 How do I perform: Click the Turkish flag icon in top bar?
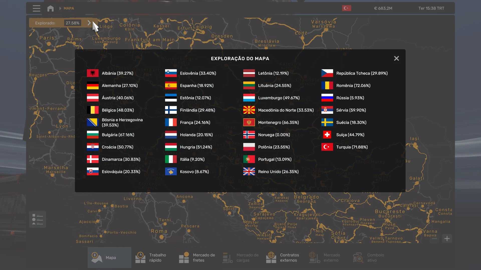tap(346, 8)
